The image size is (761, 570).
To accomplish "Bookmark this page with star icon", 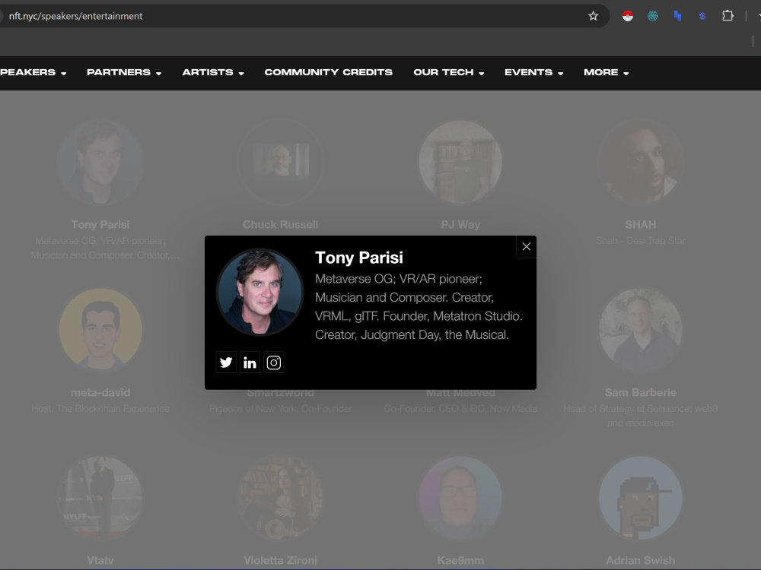I will [593, 16].
